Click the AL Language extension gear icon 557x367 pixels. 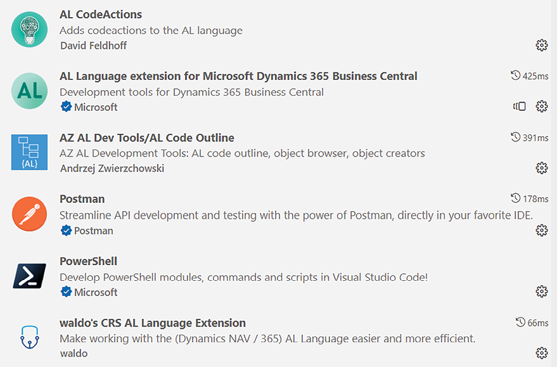click(541, 106)
